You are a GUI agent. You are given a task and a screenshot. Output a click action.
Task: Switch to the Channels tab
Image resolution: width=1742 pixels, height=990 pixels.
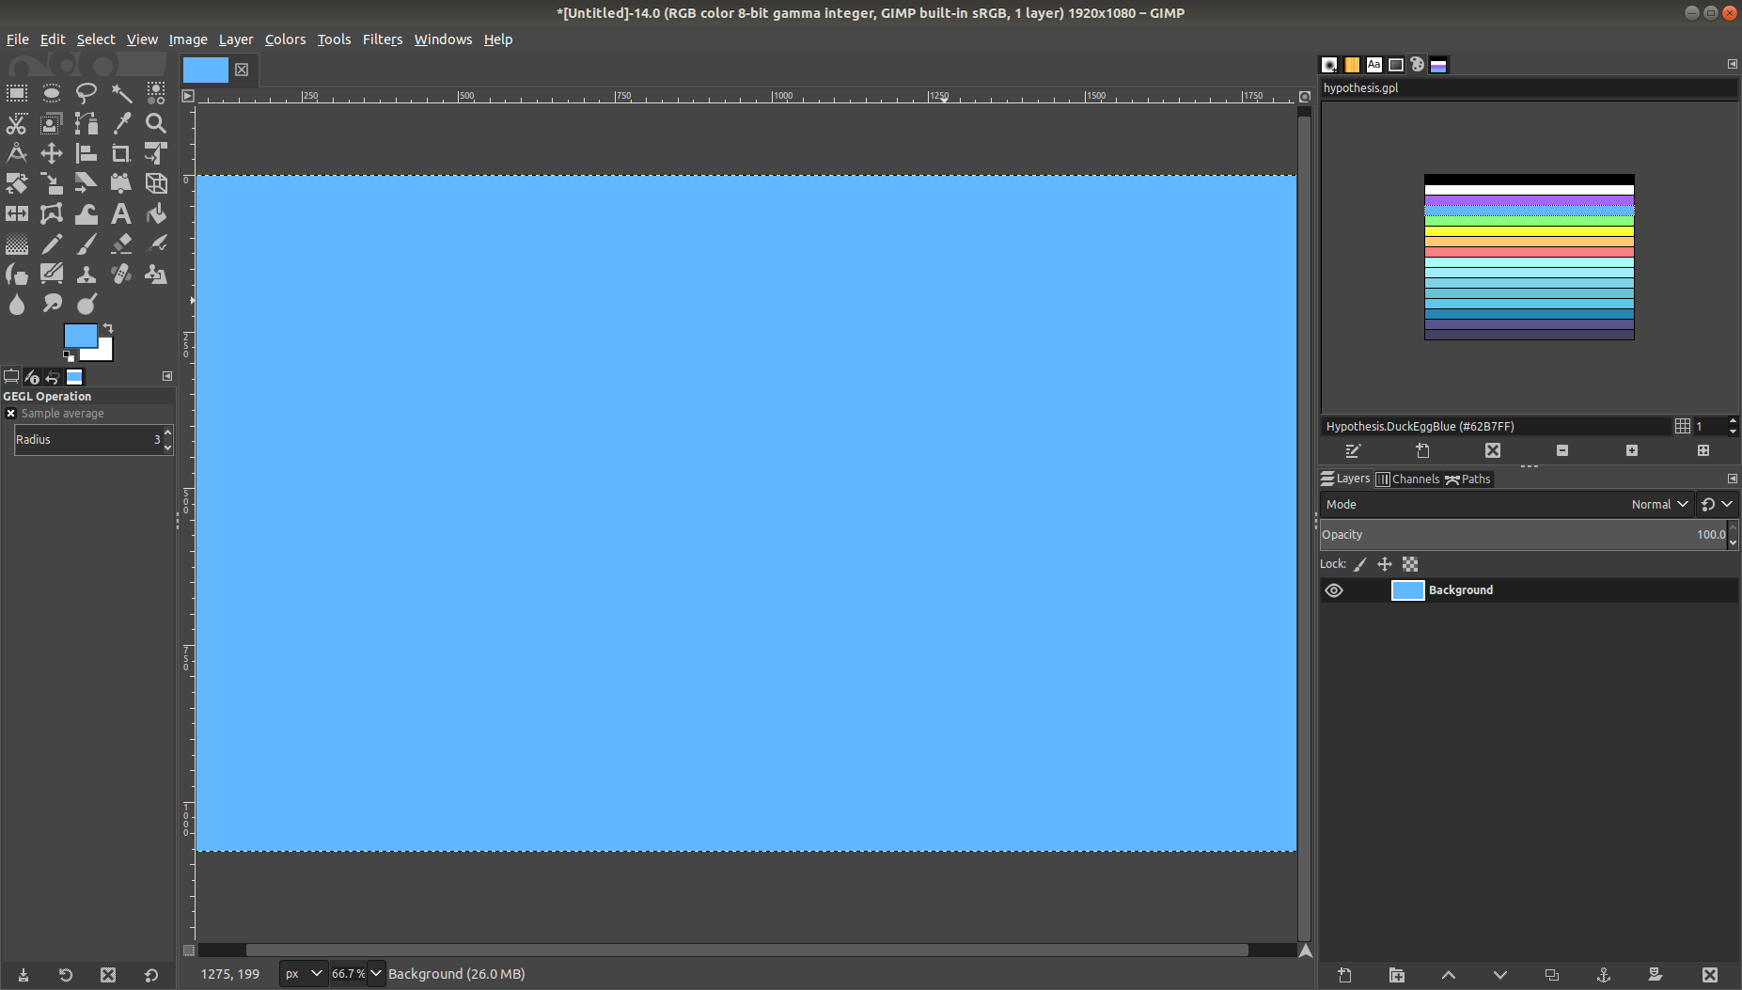[x=1407, y=479]
